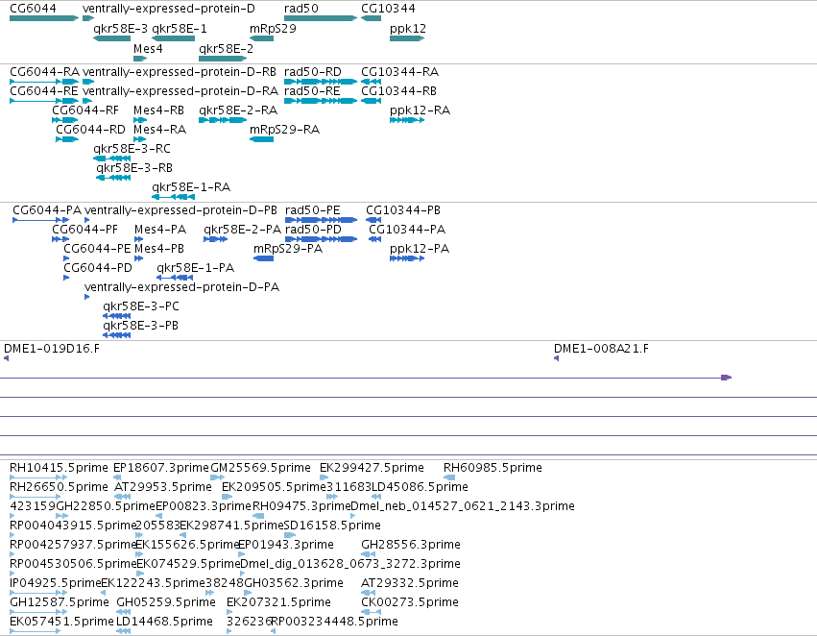Click the ppk12 gene label
817x636 pixels.
click(x=408, y=29)
